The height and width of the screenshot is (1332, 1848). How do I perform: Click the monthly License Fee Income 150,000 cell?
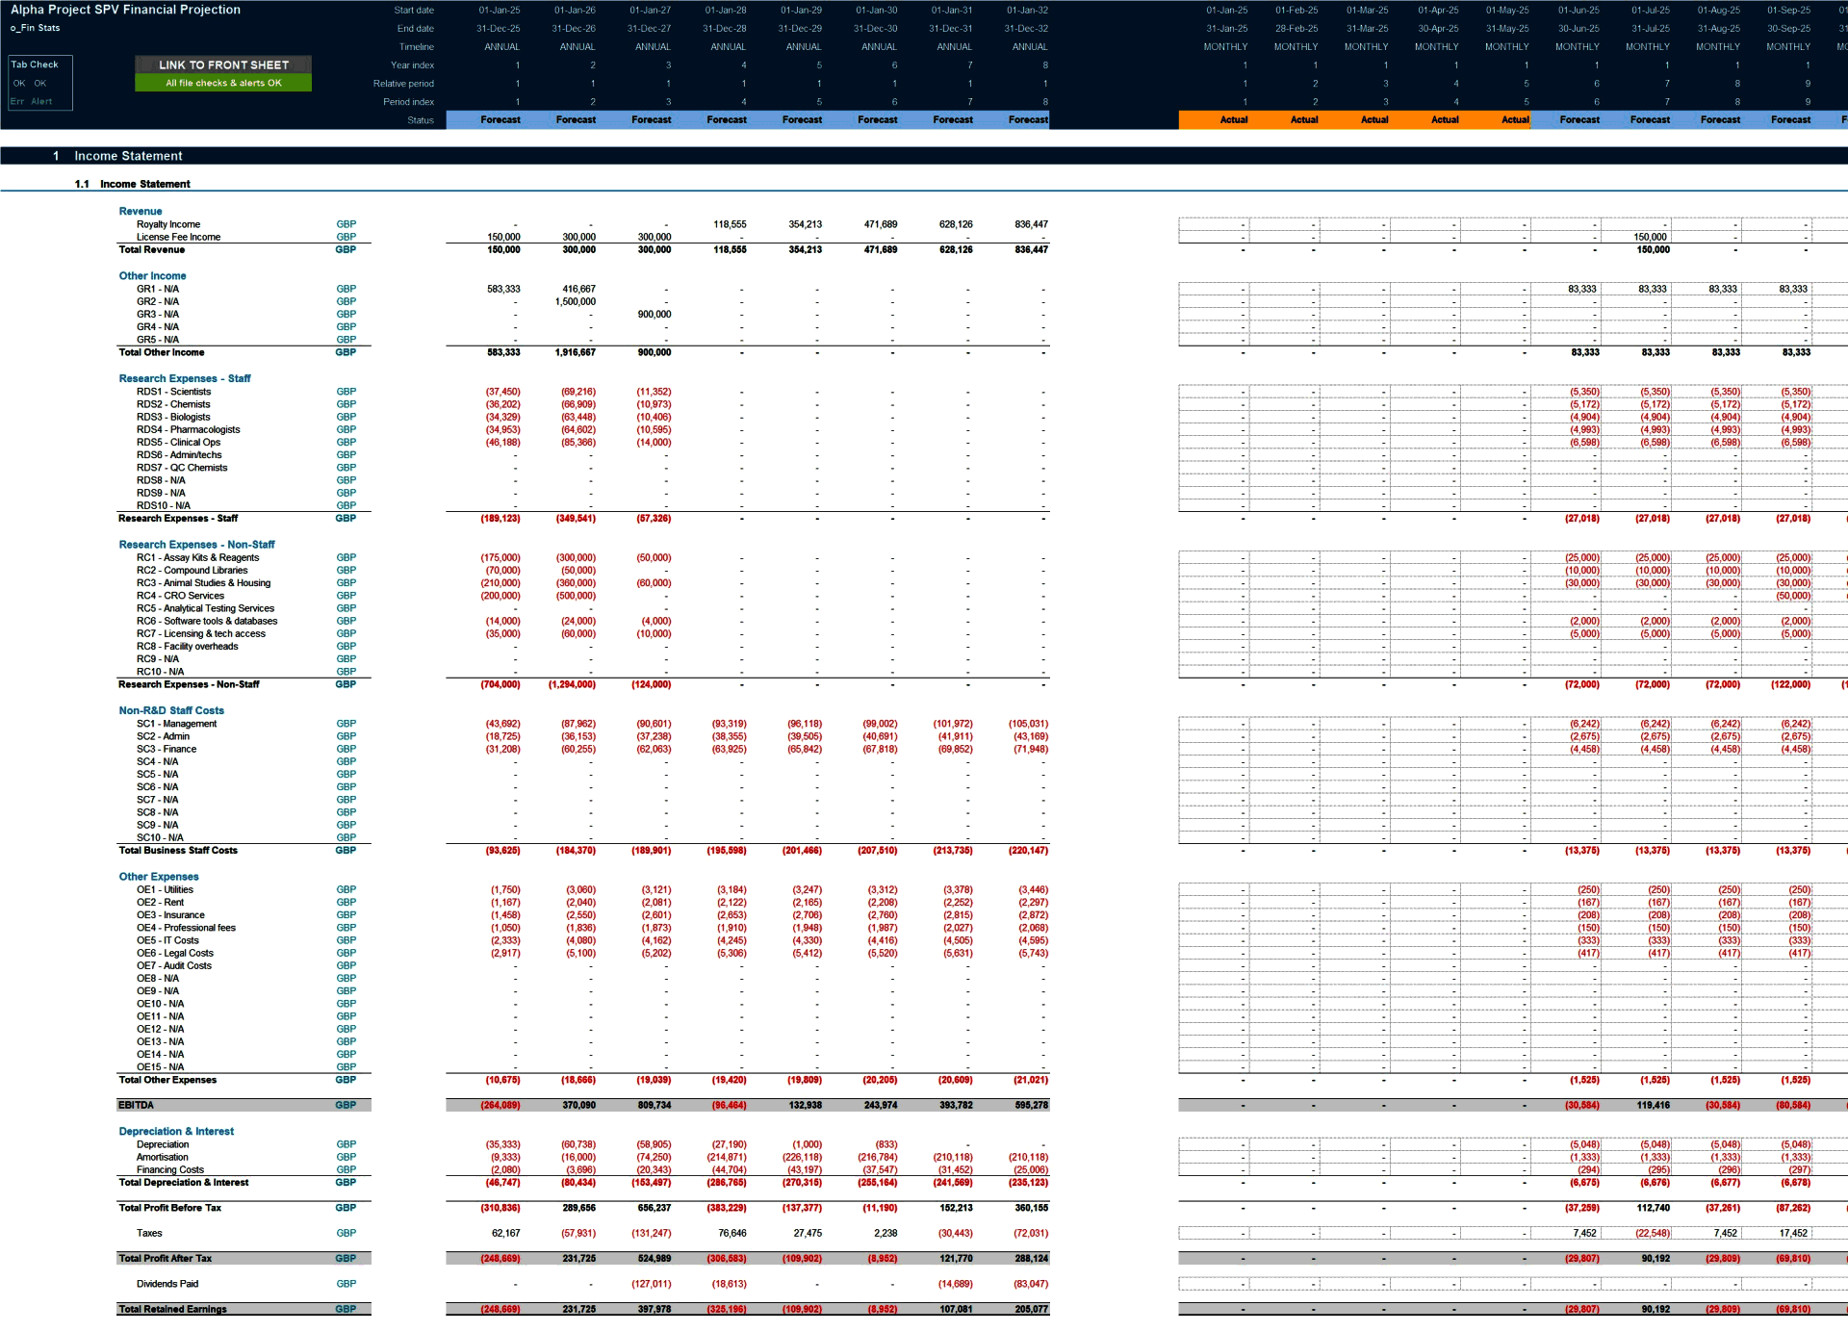point(1650,237)
